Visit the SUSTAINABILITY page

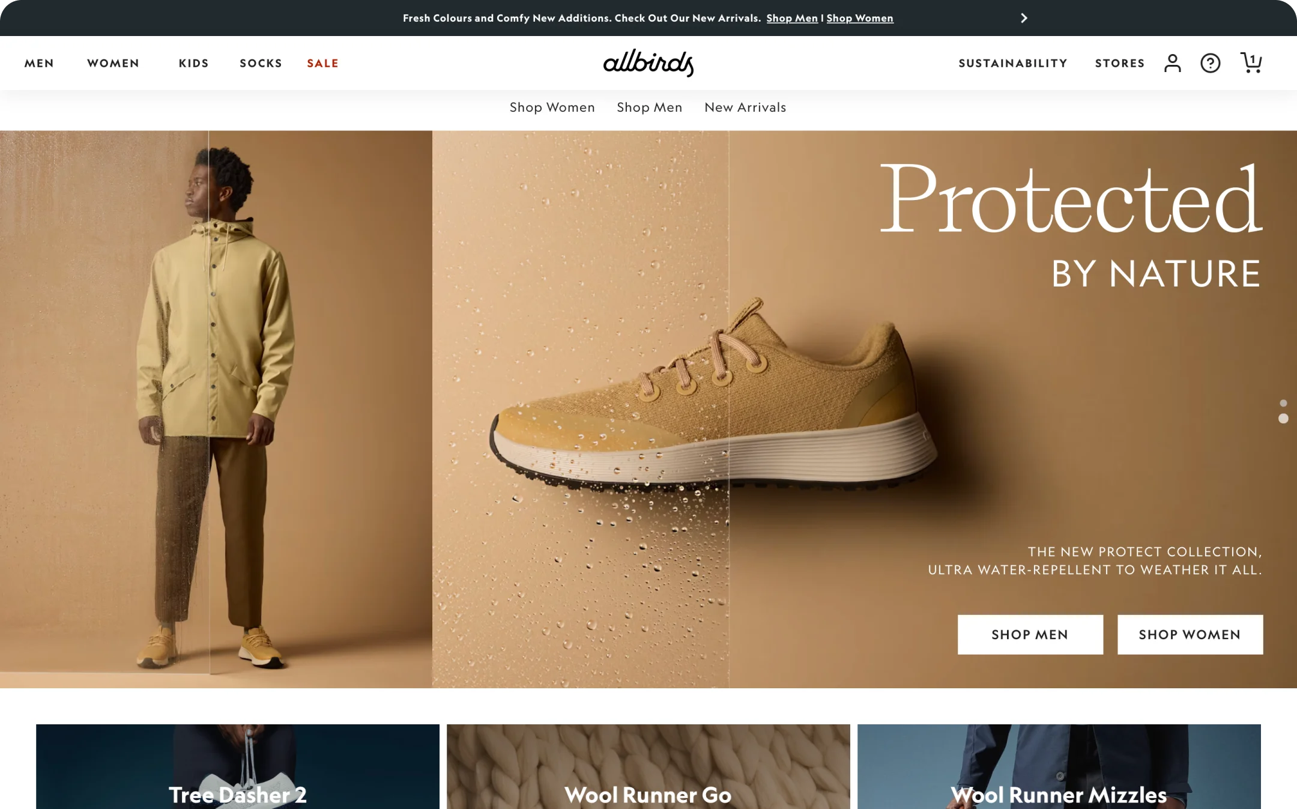tap(1013, 63)
